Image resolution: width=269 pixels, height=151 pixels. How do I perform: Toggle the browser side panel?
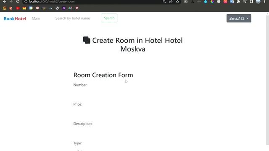point(251,2)
